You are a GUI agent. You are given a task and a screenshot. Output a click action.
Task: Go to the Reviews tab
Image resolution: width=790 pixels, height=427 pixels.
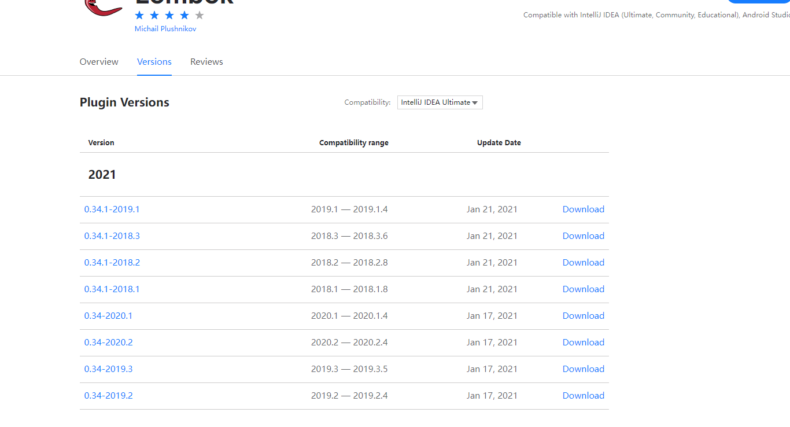[x=206, y=62]
